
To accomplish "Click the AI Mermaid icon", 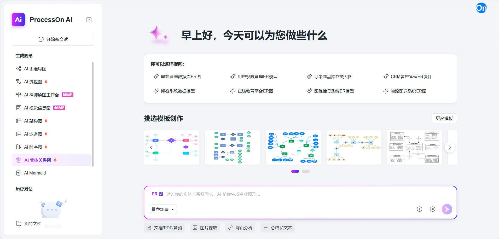I will (19, 173).
